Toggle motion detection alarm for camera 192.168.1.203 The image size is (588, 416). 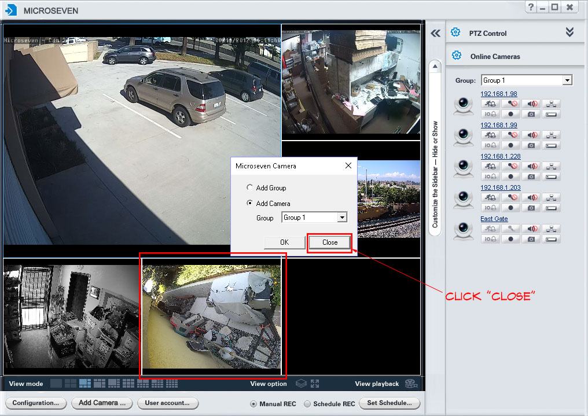tap(490, 197)
